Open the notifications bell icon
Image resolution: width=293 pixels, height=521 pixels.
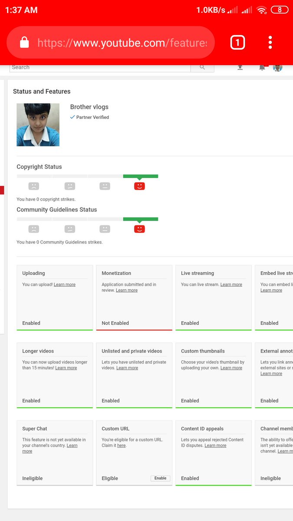point(262,67)
